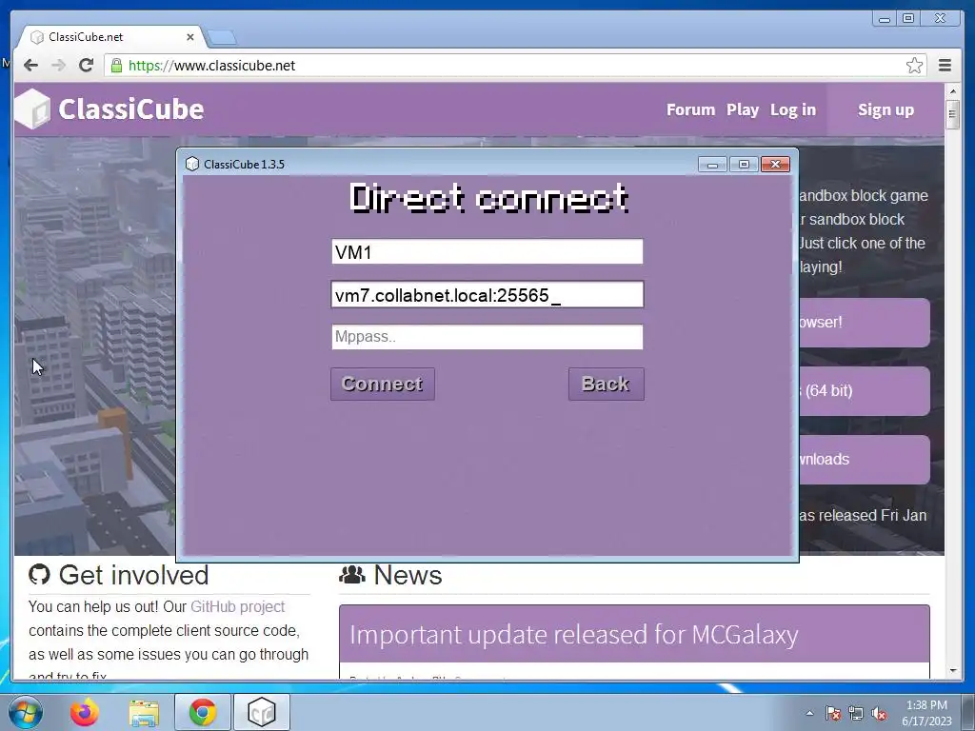Open Chrome hamburger menu

[945, 66]
